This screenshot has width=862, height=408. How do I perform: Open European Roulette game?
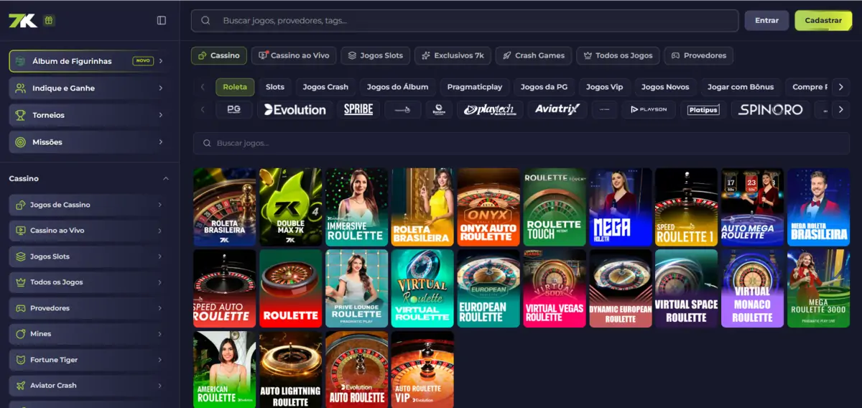(x=489, y=288)
